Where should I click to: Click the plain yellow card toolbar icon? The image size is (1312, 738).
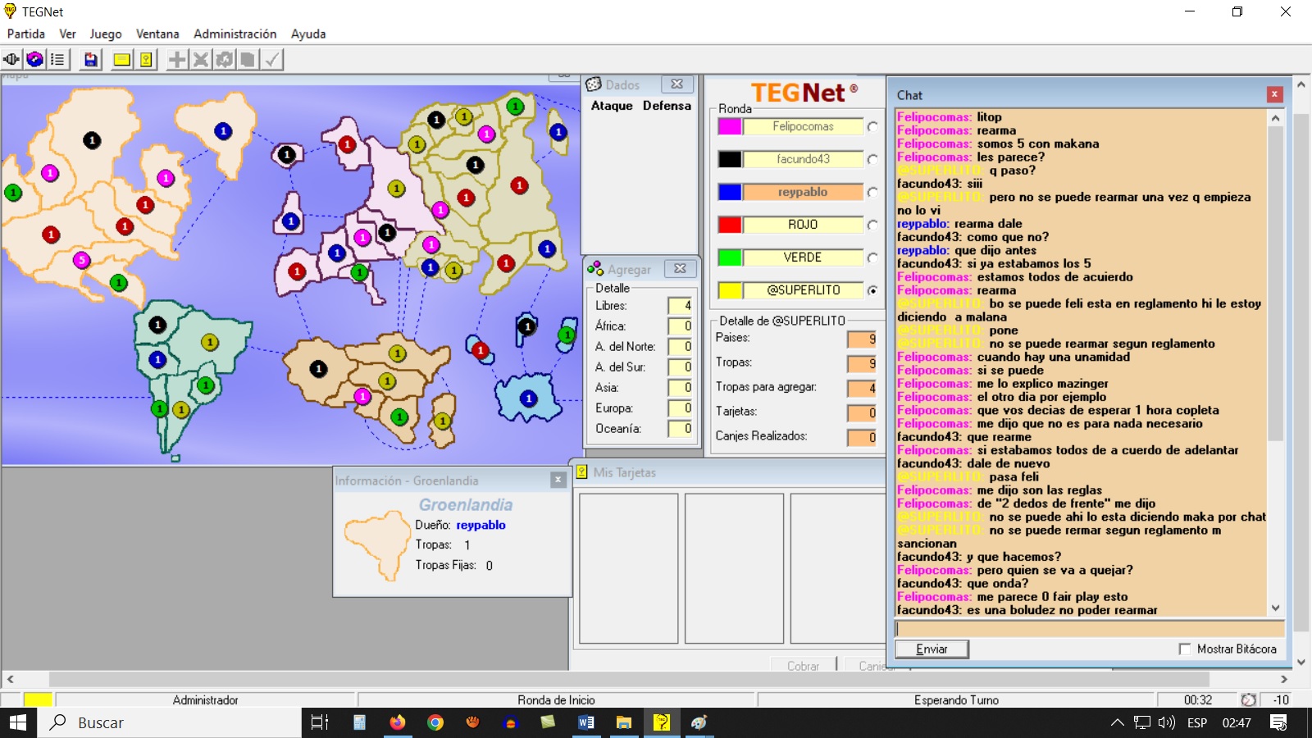tap(122, 59)
